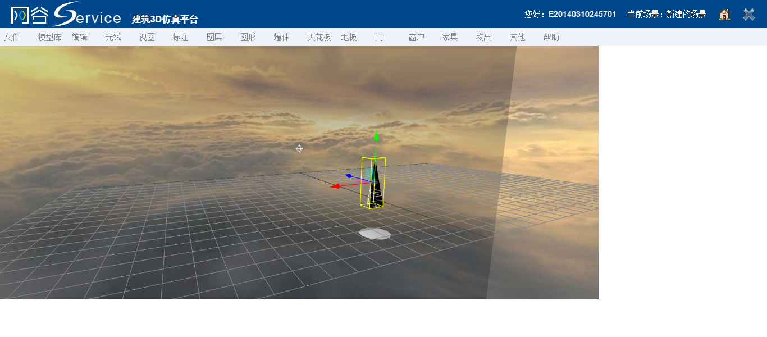Click the 建筑3D仿真平台 title text

point(165,19)
